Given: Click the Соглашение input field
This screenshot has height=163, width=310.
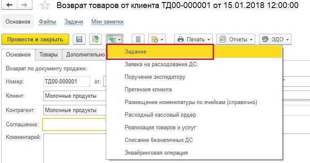Looking at the screenshot, I should (x=74, y=124).
